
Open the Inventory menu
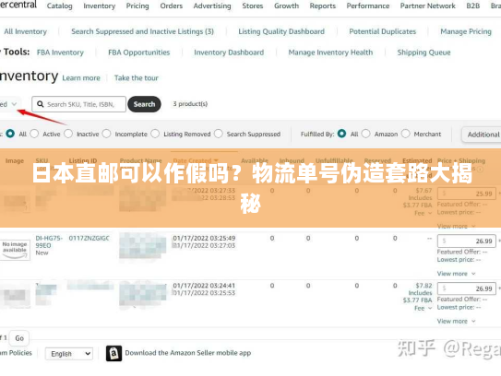pos(99,6)
